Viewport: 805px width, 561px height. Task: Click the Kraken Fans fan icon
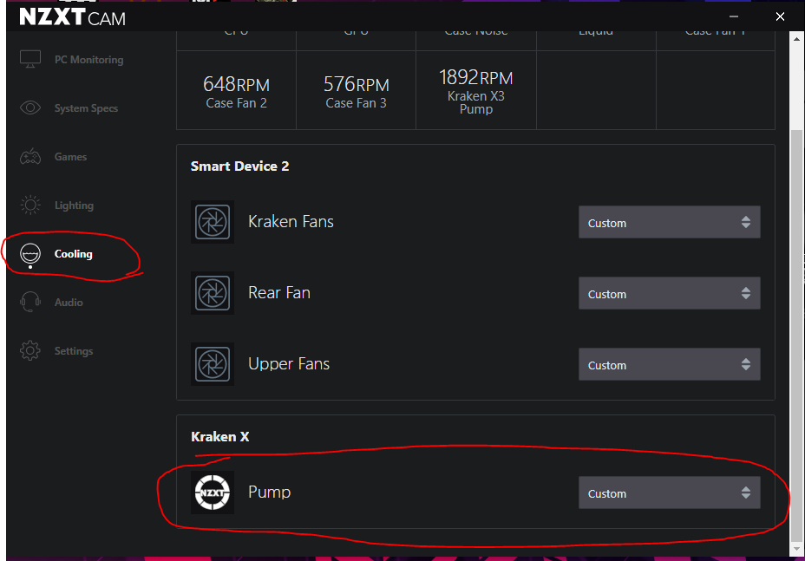pyautogui.click(x=213, y=222)
